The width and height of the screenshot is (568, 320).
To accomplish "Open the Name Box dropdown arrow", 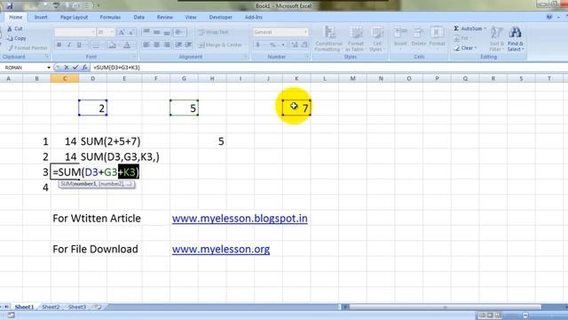I will [49, 68].
